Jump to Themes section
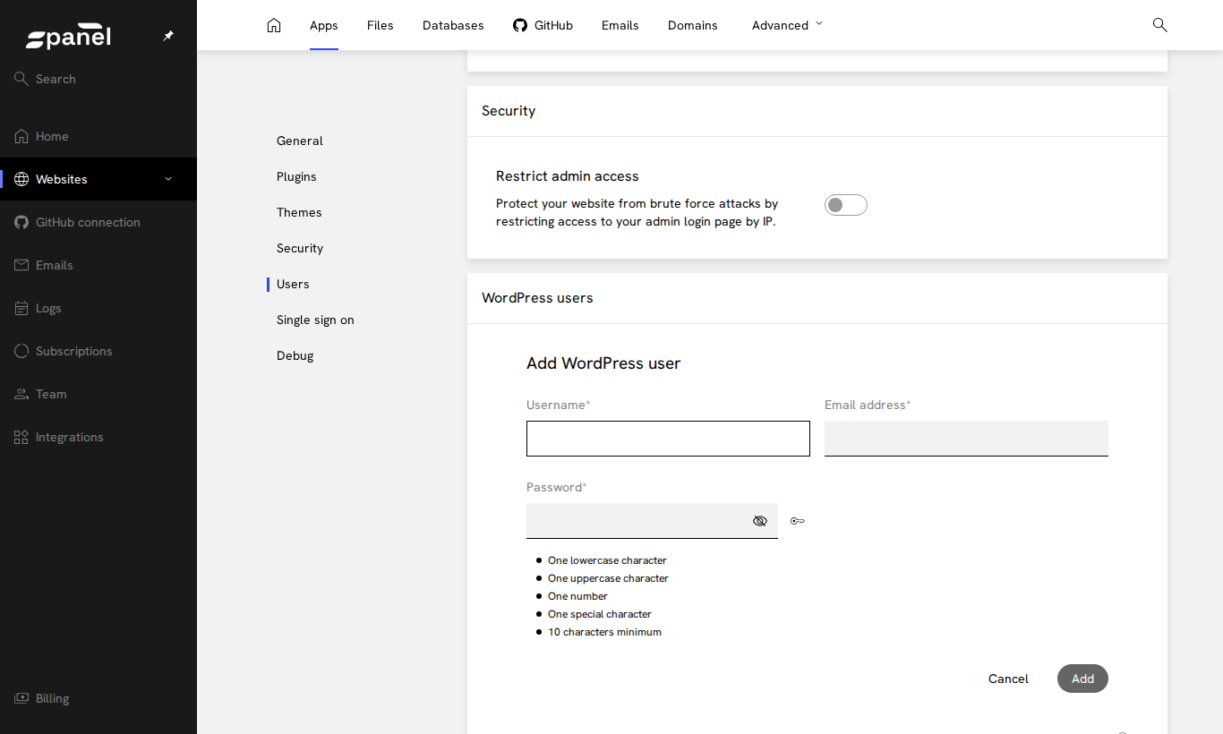The image size is (1223, 734). (299, 212)
